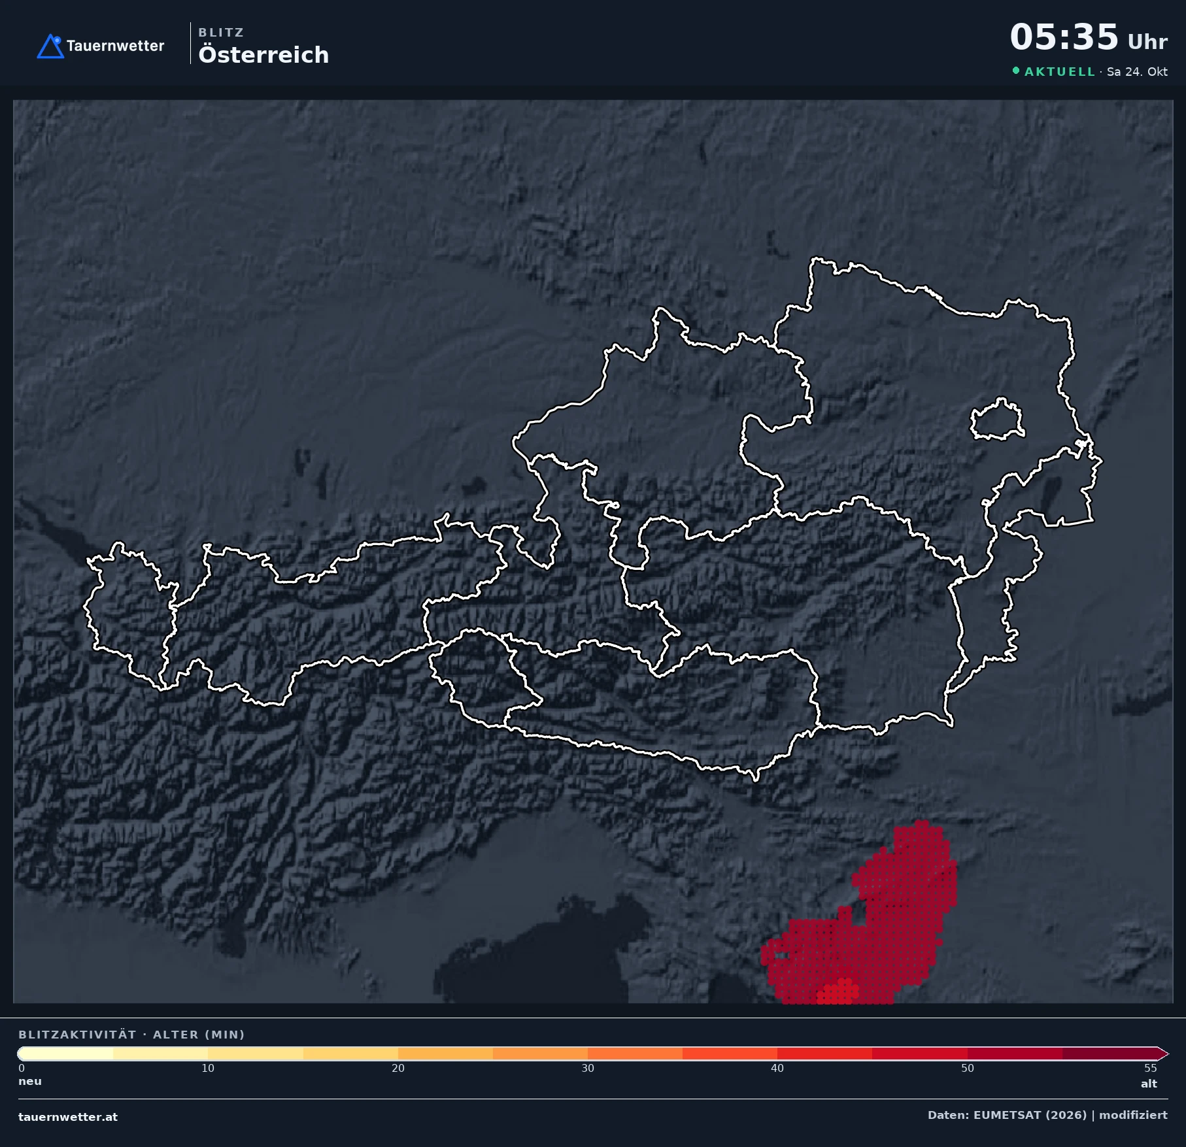Click the "BLITZ" product label
The height and width of the screenshot is (1147, 1186).
coord(221,32)
